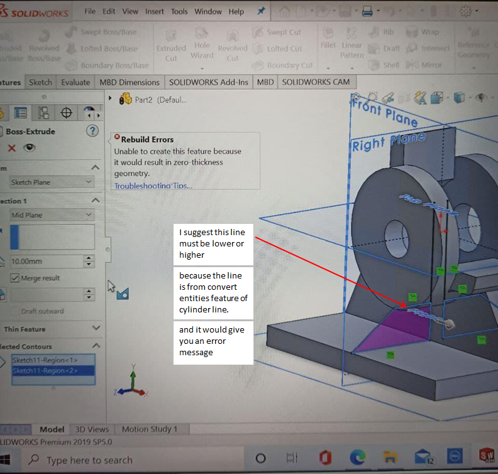Image resolution: width=498 pixels, height=474 pixels.
Task: Click the depth 10.00mm input field
Action: [47, 262]
